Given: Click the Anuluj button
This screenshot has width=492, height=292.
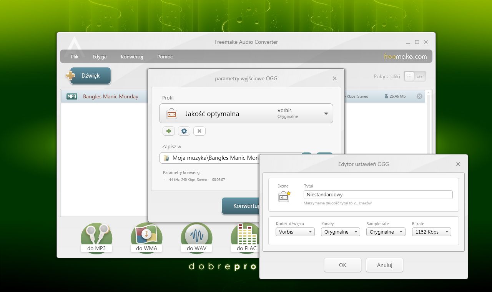Looking at the screenshot, I should (384, 265).
